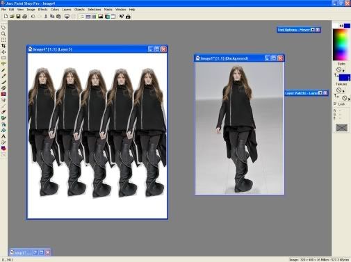Save the image with floppy icon
351x262 pixels.
[x=18, y=17]
